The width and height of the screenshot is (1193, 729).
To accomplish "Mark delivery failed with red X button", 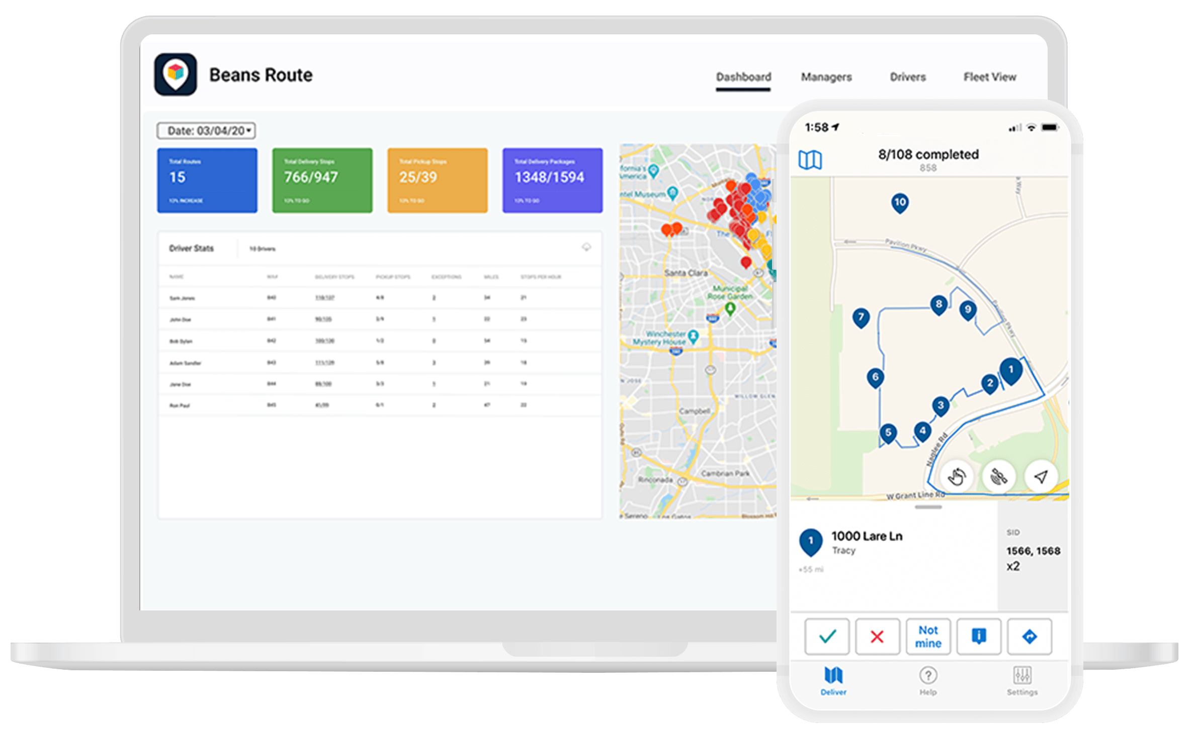I will click(x=877, y=637).
